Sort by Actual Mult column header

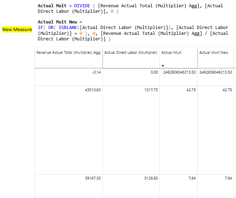tap(171, 52)
